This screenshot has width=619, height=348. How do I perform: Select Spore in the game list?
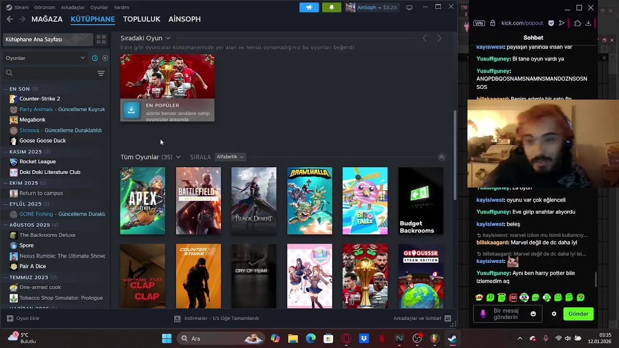pyautogui.click(x=26, y=246)
